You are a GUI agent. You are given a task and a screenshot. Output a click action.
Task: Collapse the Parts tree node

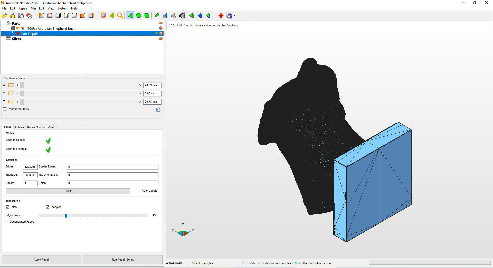(x=3, y=23)
